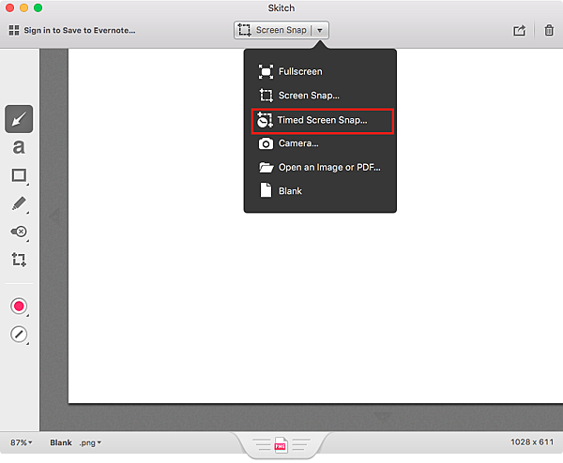Select the Crop tool
Image resolution: width=563 pixels, height=463 pixels.
click(x=19, y=260)
